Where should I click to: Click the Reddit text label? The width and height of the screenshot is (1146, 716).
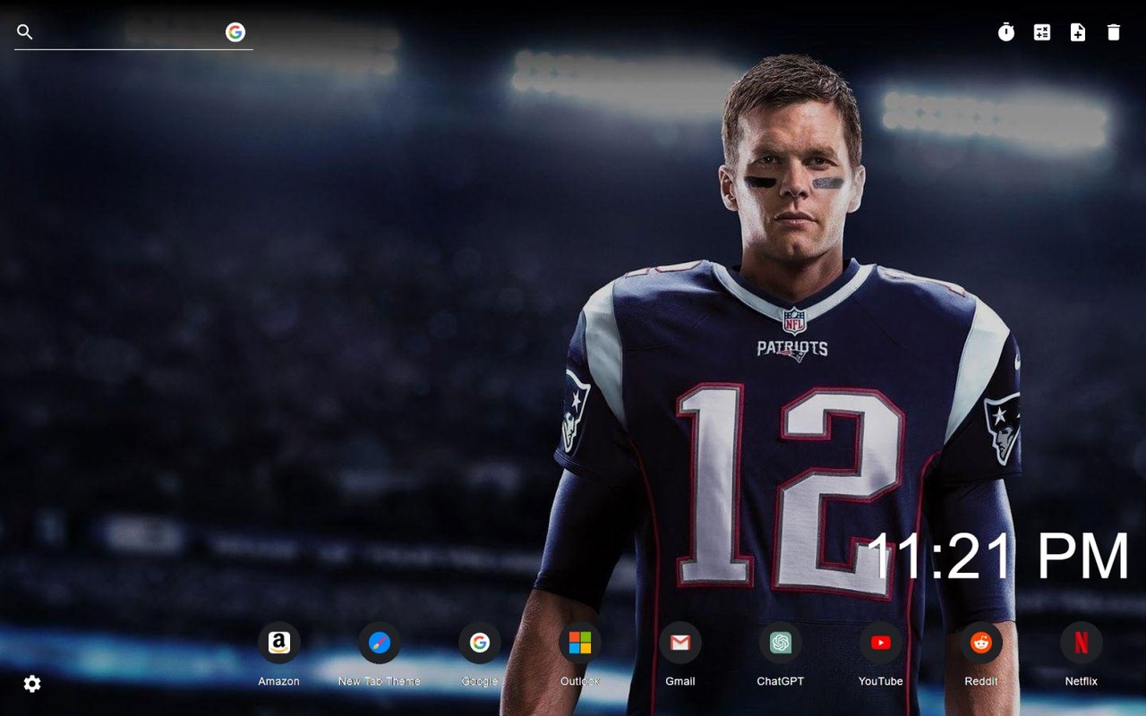coord(981,681)
